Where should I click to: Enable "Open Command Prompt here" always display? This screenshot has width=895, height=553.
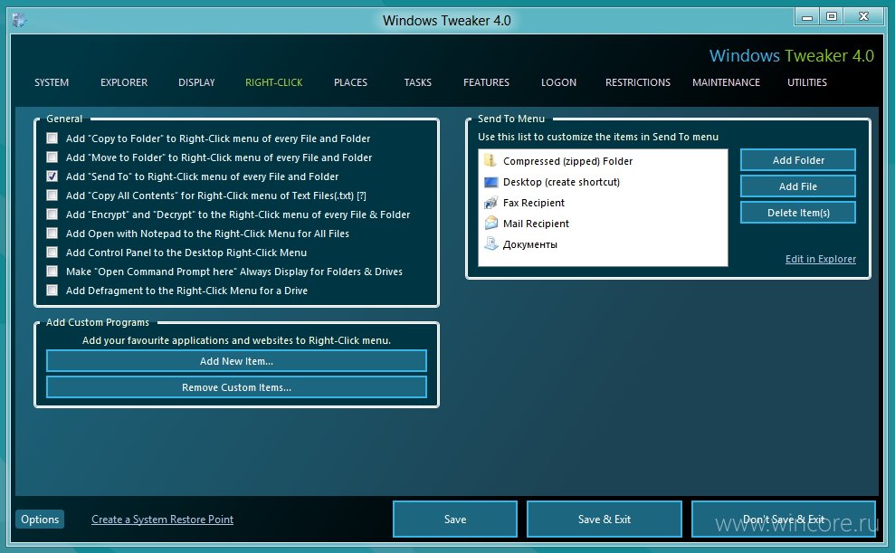(52, 272)
